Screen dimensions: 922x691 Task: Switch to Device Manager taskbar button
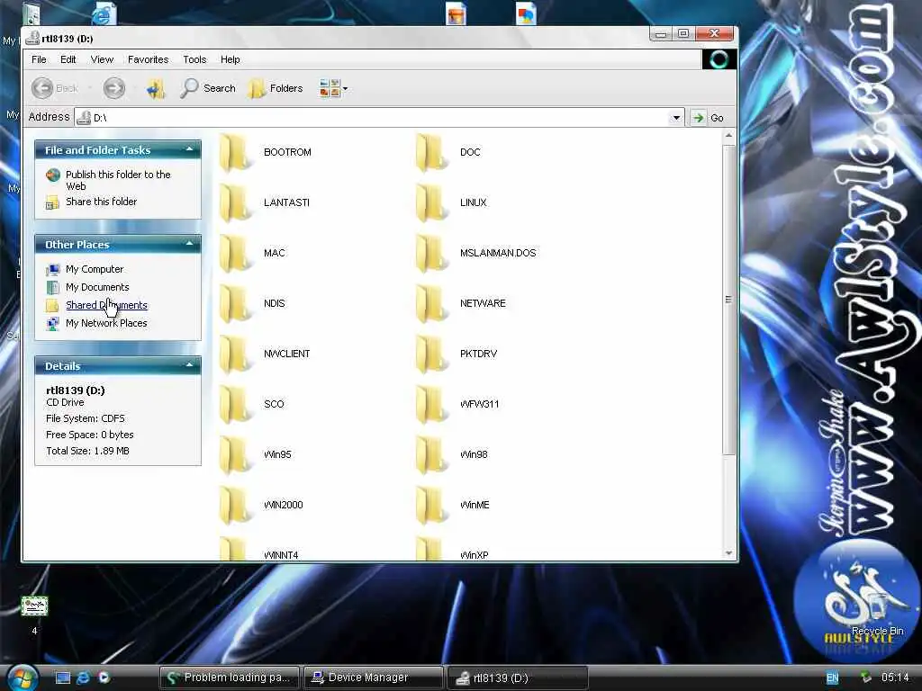pos(373,678)
